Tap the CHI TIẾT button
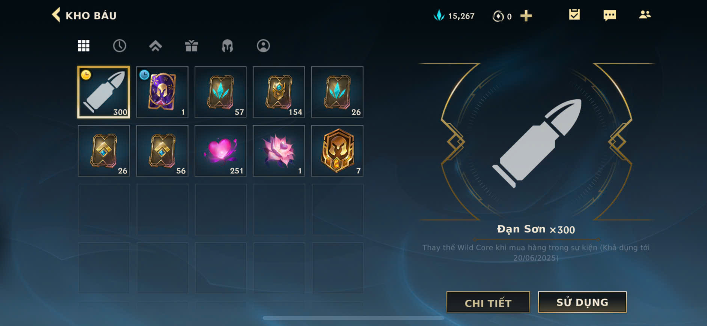 click(x=488, y=302)
